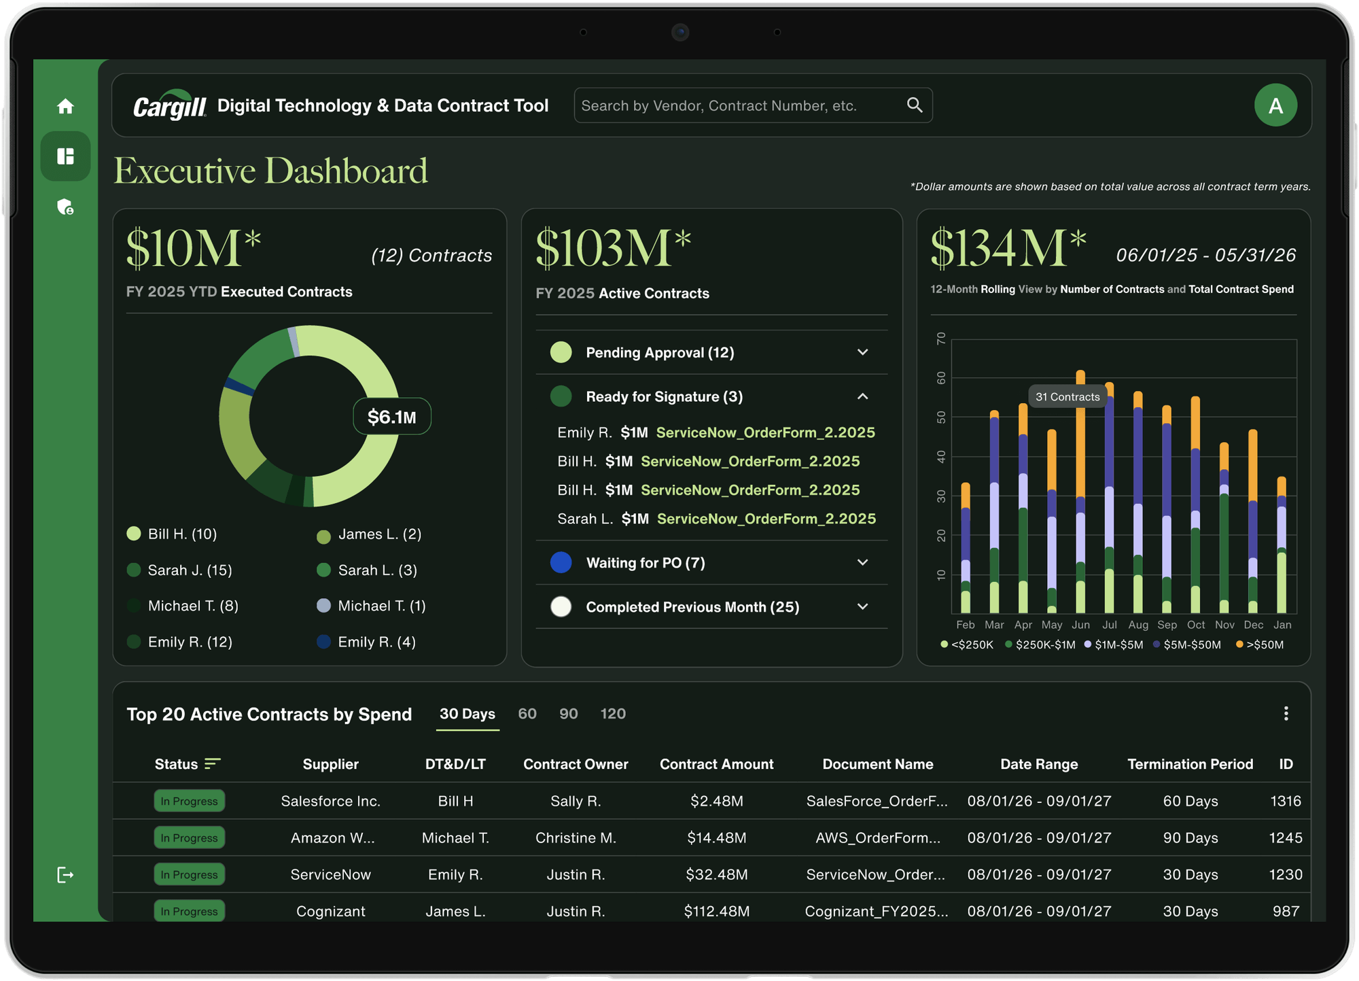This screenshot has height=981, width=1359.
Task: Toggle the $250K-$1M chart legend entry
Action: click(x=1040, y=644)
